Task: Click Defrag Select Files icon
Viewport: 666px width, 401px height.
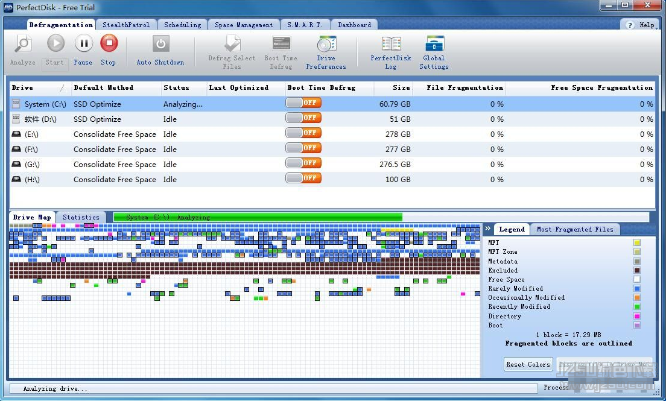Action: pyautogui.click(x=232, y=44)
